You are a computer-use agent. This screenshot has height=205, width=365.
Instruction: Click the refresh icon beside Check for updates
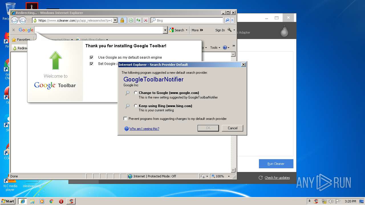click(x=261, y=178)
